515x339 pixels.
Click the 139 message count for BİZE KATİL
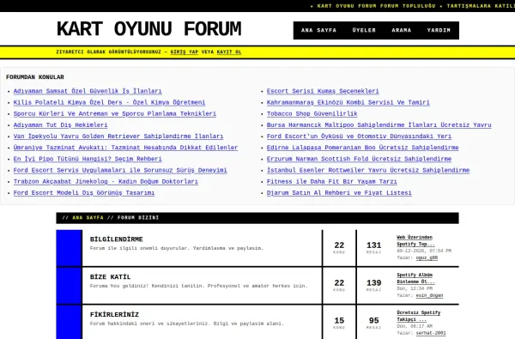pos(373,283)
